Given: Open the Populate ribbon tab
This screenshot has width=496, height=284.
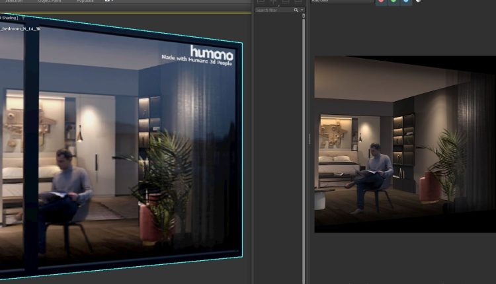Looking at the screenshot, I should pos(85,2).
